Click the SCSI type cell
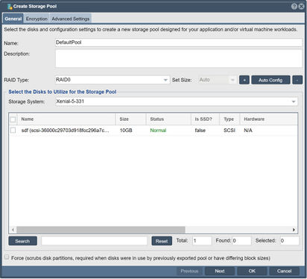Screen dimensions: 307x279 pyautogui.click(x=230, y=131)
